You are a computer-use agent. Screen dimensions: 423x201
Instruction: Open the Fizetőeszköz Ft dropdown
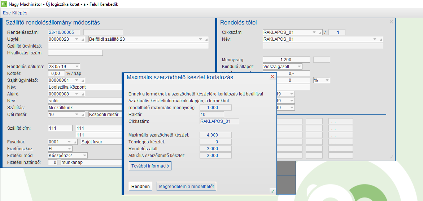(x=69, y=148)
